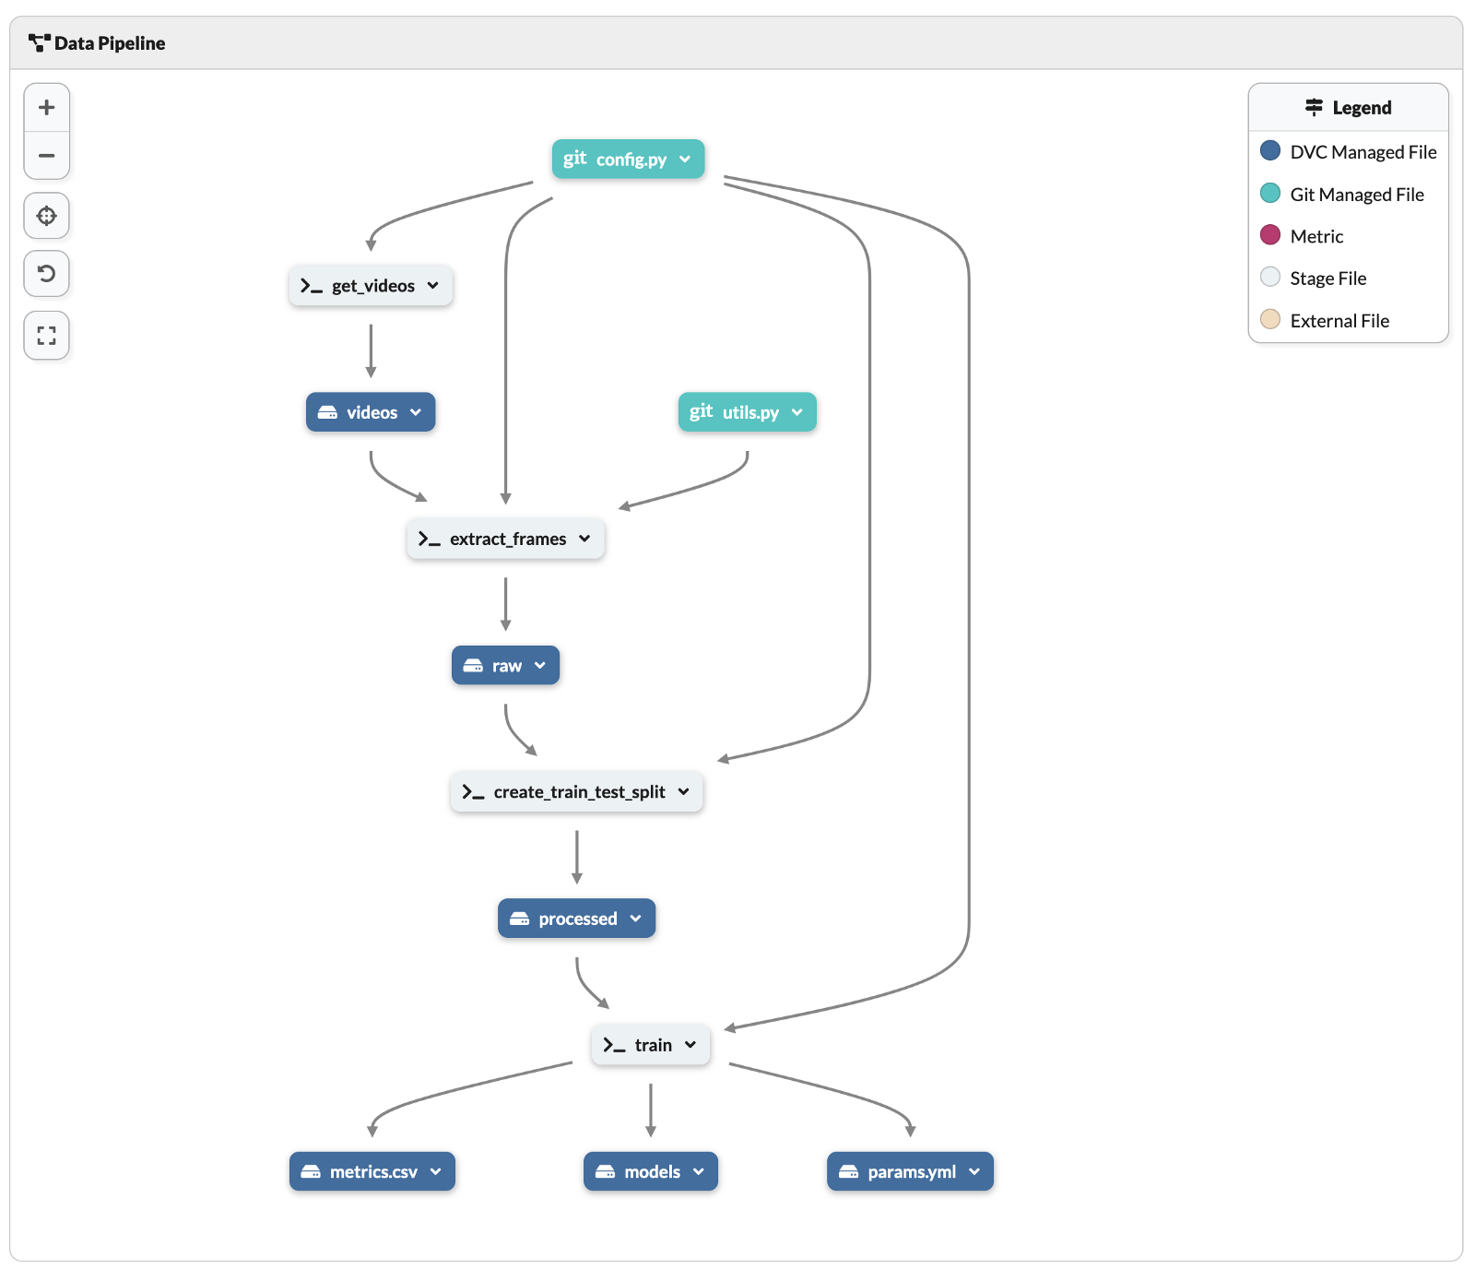Click the zoom out minus icon
This screenshot has width=1475, height=1270.
click(47, 156)
